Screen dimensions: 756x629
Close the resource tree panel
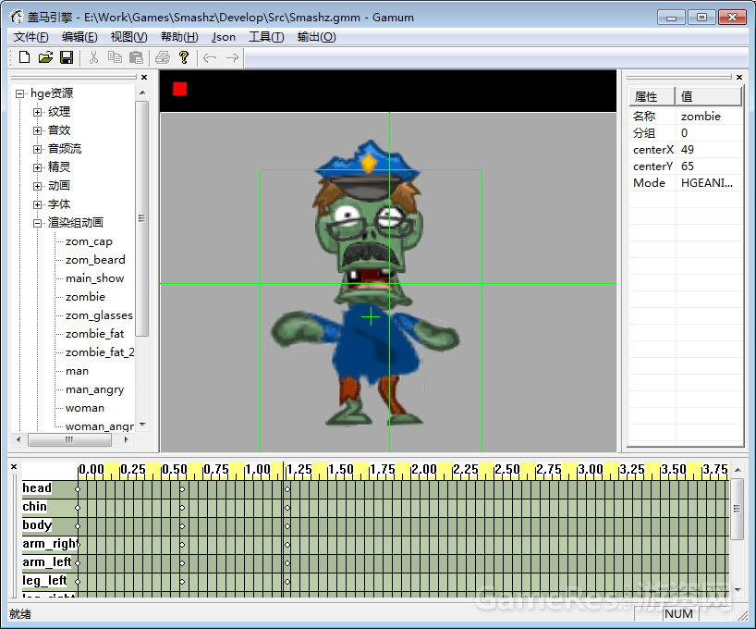tap(143, 78)
